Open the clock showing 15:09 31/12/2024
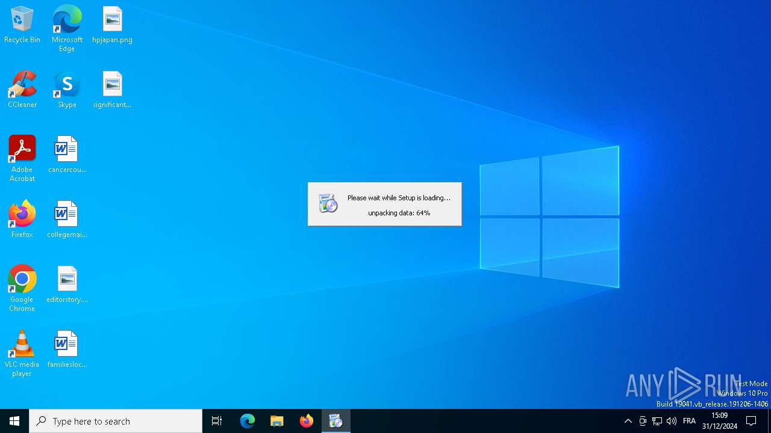The height and width of the screenshot is (433, 771). [x=720, y=421]
